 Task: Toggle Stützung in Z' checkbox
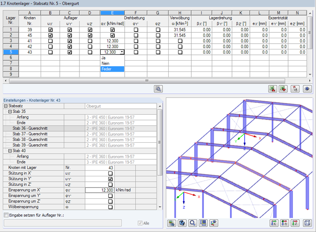110,185
